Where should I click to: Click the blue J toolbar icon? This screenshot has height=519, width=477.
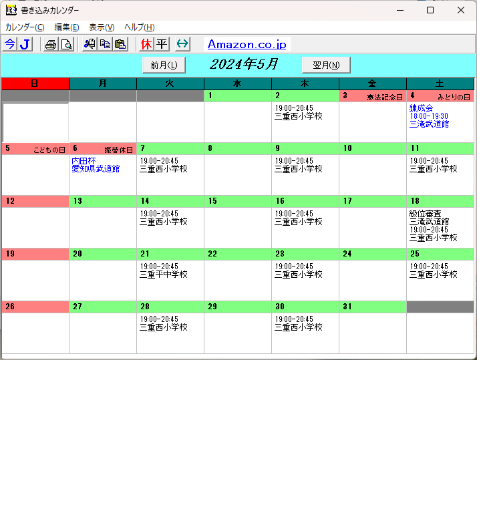tap(25, 44)
